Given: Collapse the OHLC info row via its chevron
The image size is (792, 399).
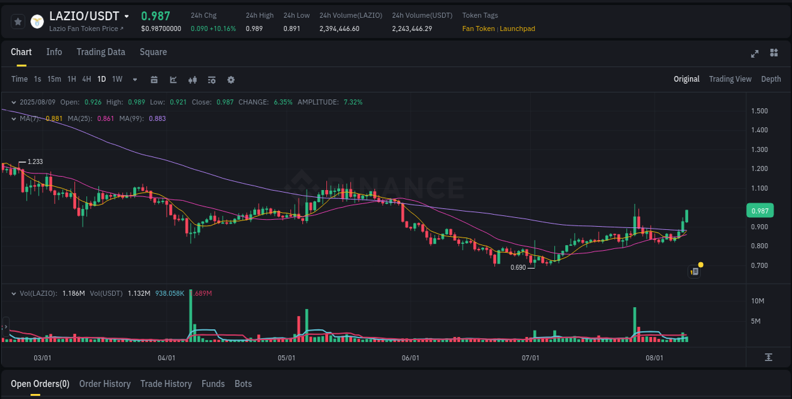Looking at the screenshot, I should click(x=14, y=101).
